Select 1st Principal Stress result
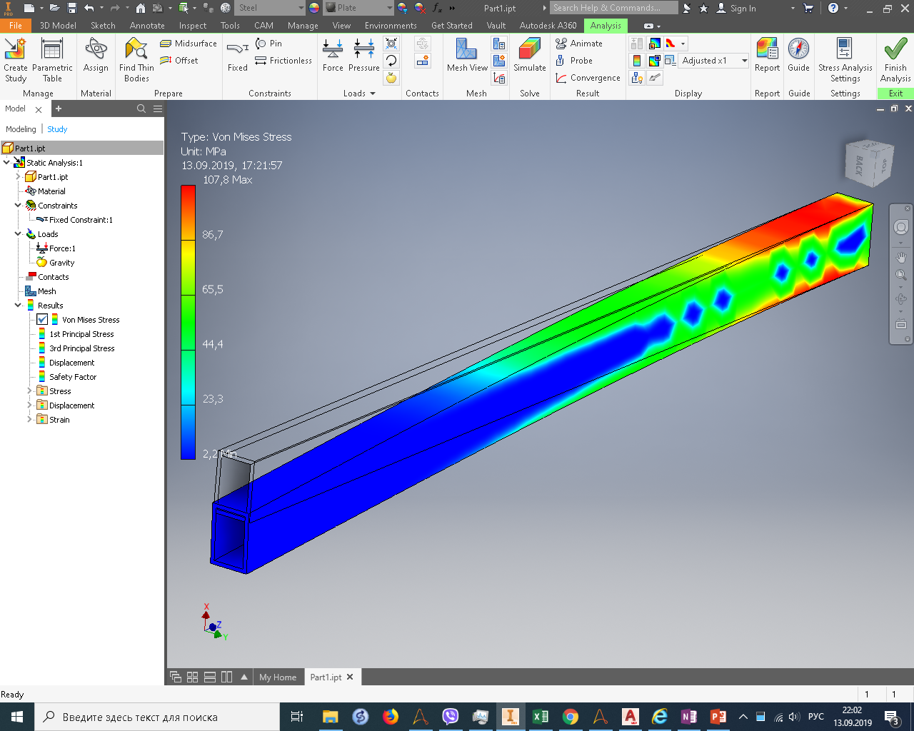 [x=81, y=334]
